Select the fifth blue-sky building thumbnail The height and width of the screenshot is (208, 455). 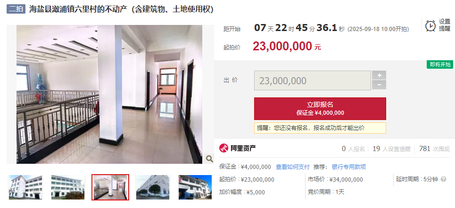point(195,187)
